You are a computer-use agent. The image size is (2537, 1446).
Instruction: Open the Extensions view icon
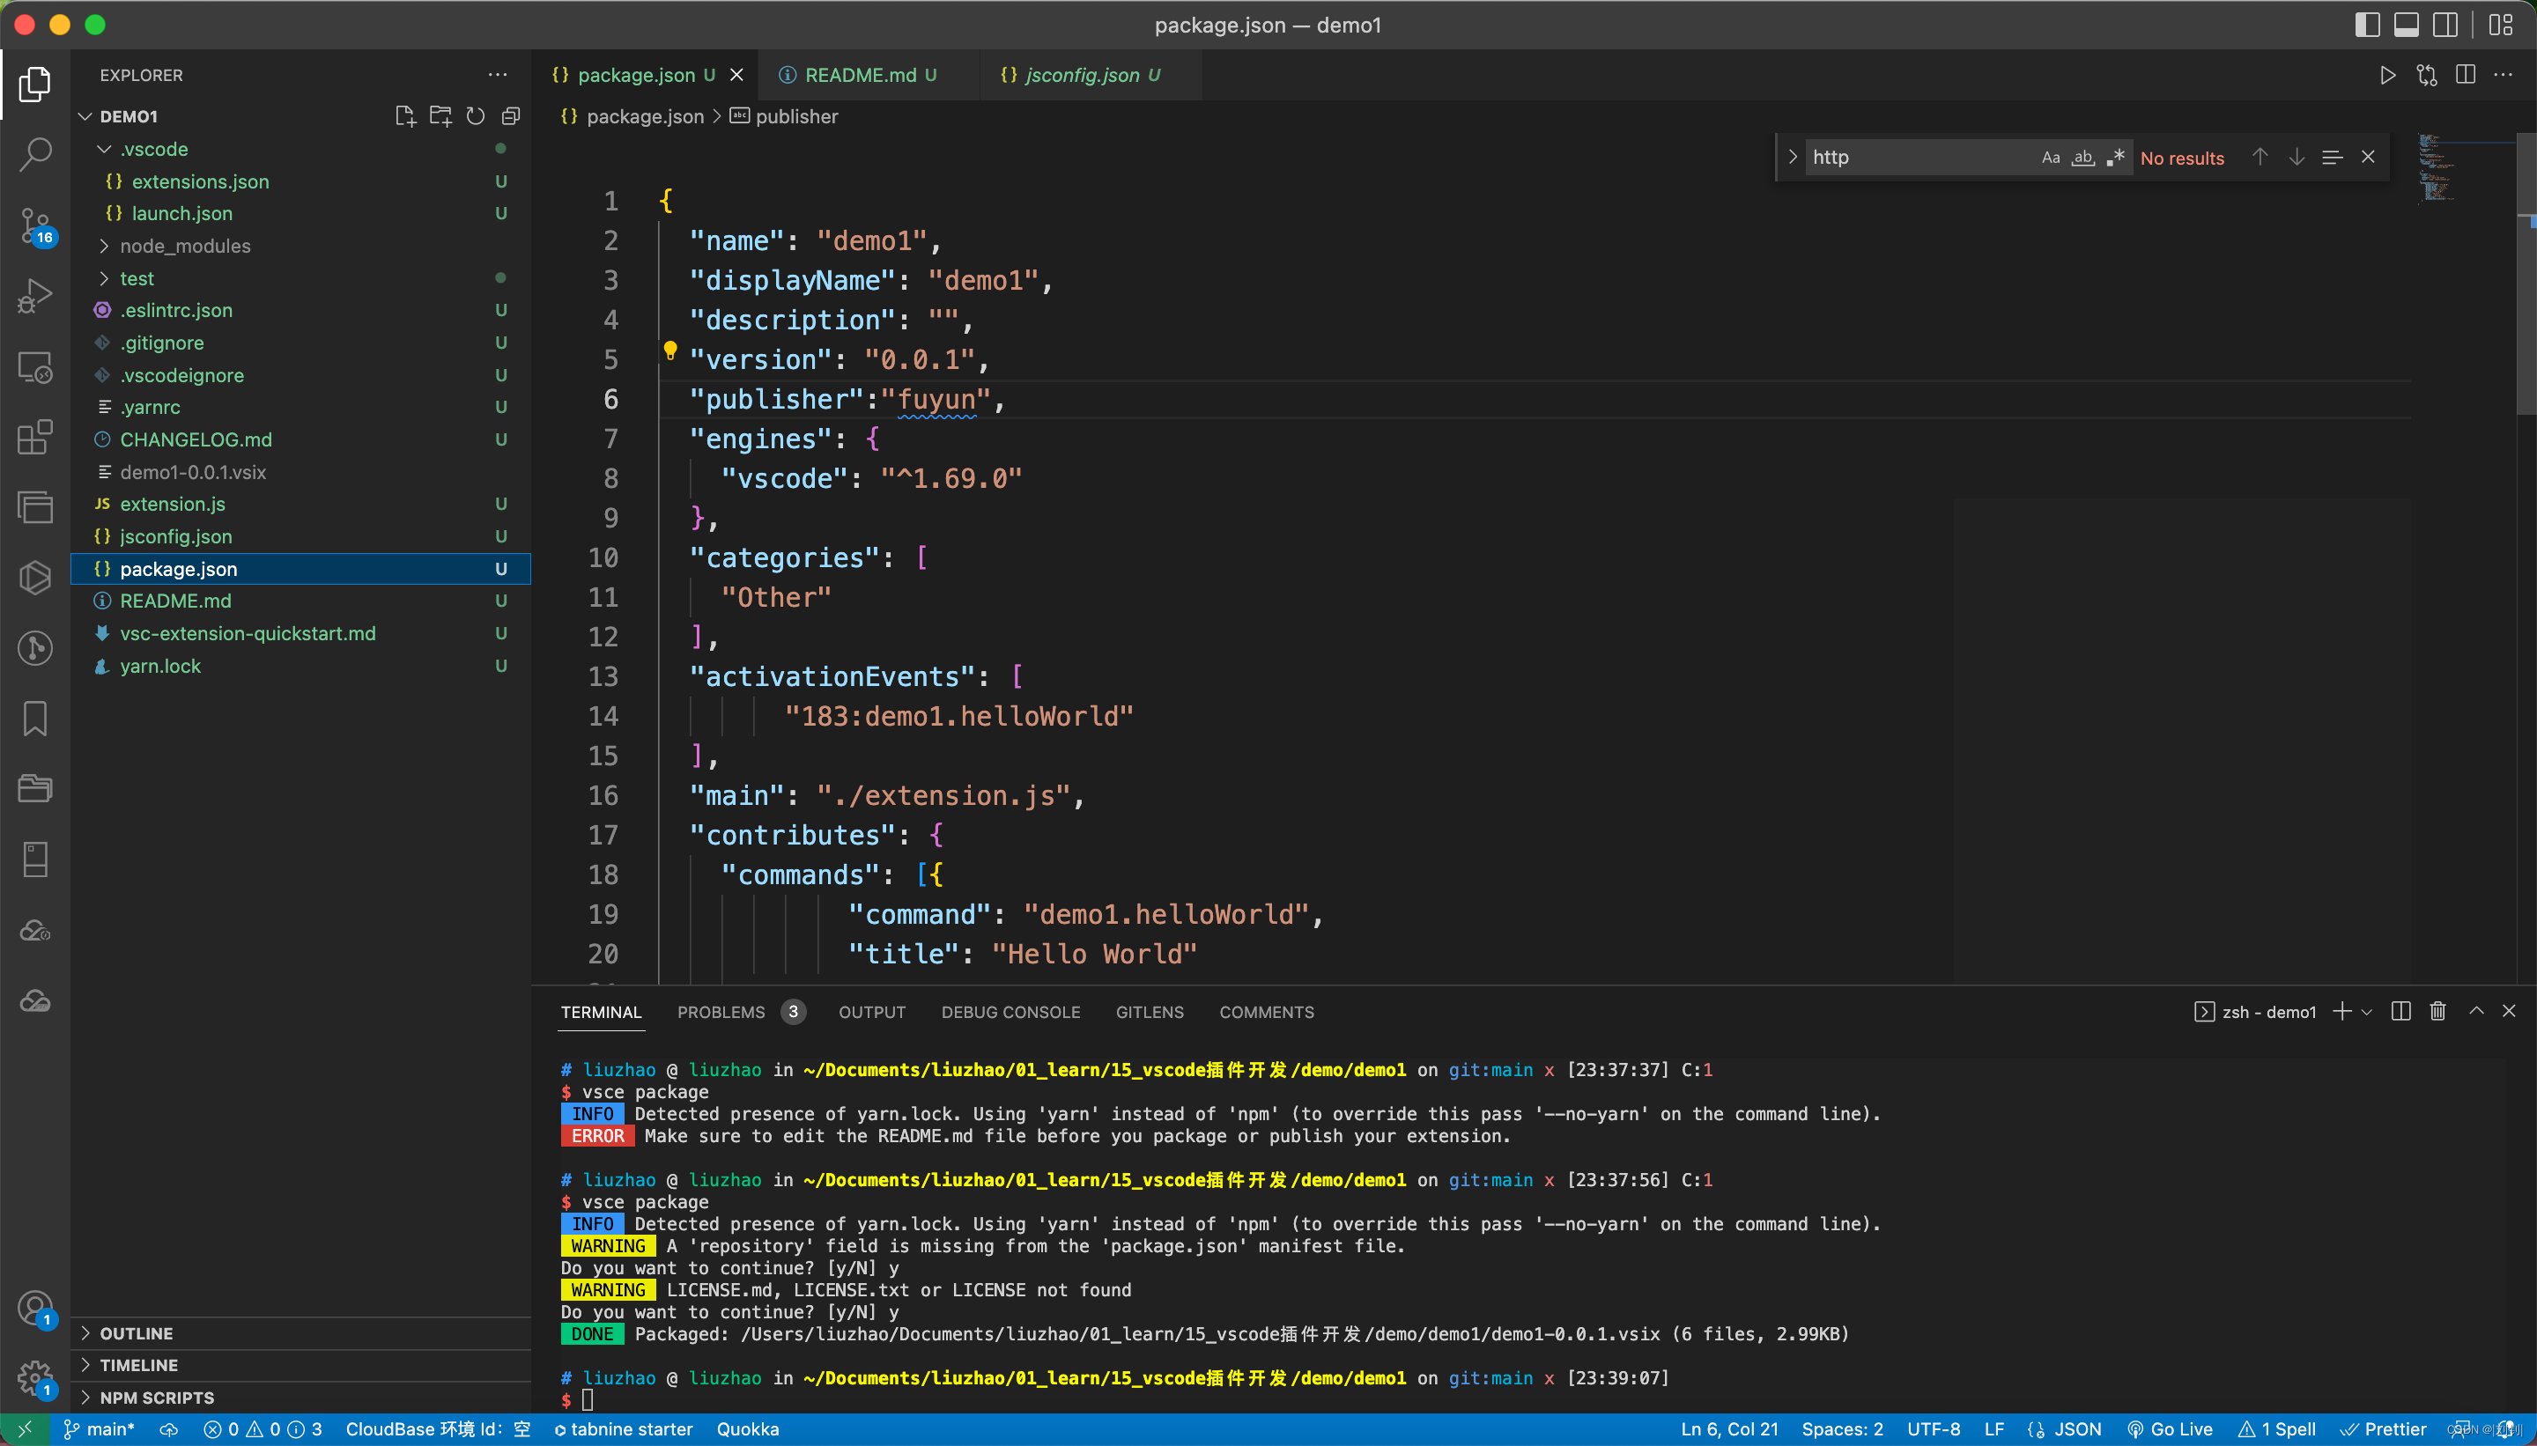(x=36, y=437)
